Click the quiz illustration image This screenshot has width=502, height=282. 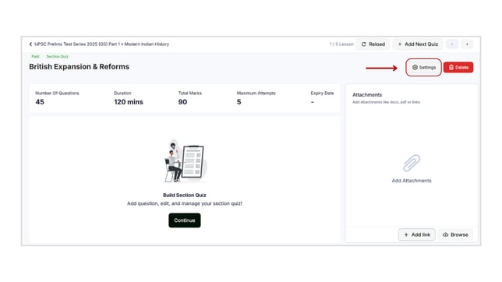[x=185, y=160]
